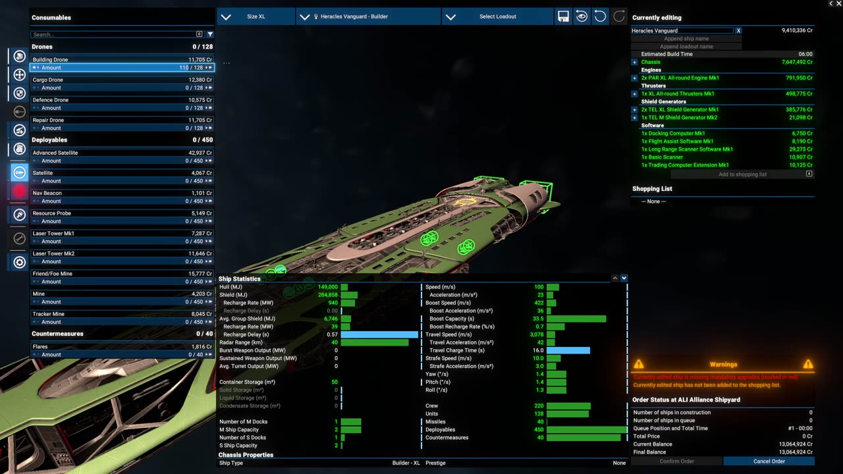
Task: Select the Tracker Mine item row
Action: (122, 314)
